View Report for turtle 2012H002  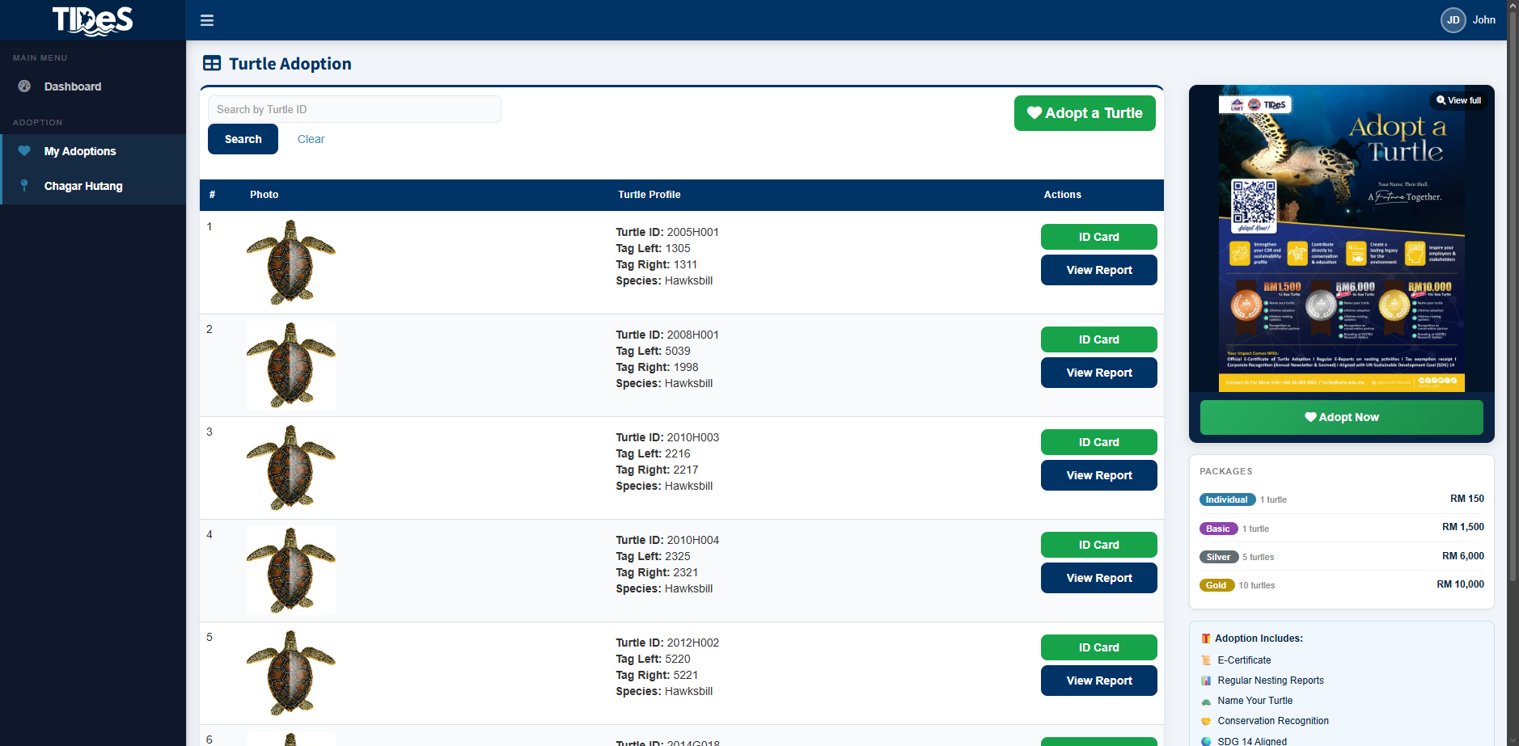coord(1098,681)
